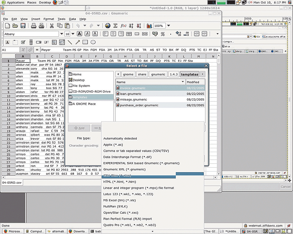The width and height of the screenshot is (293, 234).
Task: Insert a Sum with the sigma icon
Action: tap(115, 26)
